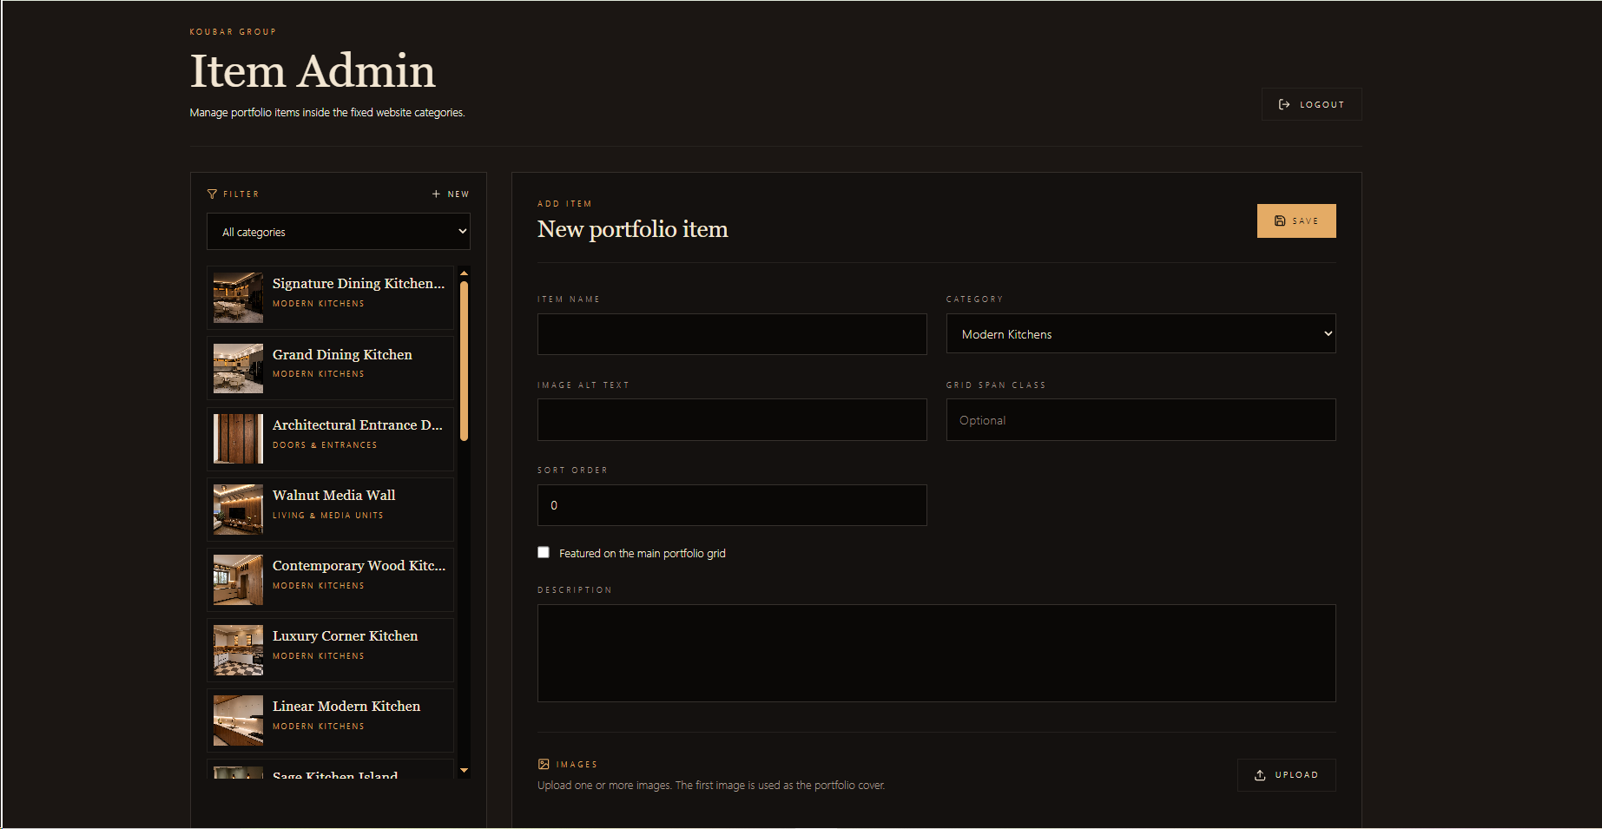Open the Category dropdown showing Modern Kitchens
The image size is (1602, 829).
(x=1141, y=334)
